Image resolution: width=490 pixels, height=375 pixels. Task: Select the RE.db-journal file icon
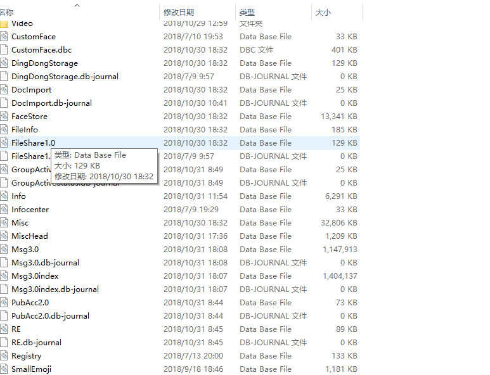tap(4, 343)
